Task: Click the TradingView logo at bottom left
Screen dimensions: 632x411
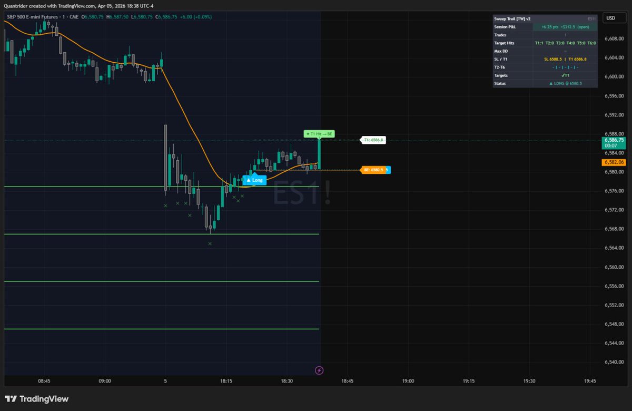Action: coord(36,399)
